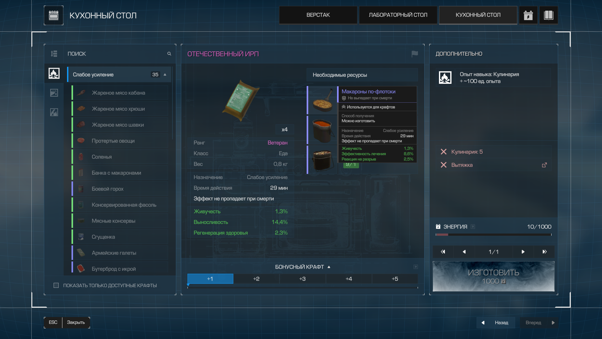This screenshot has height=339, width=602.
Task: Enable ПОКАЗАТЬ ТОЛЬКО ДОСТУПНЫЕ КРАФТЫ checkbox
Action: 56,285
